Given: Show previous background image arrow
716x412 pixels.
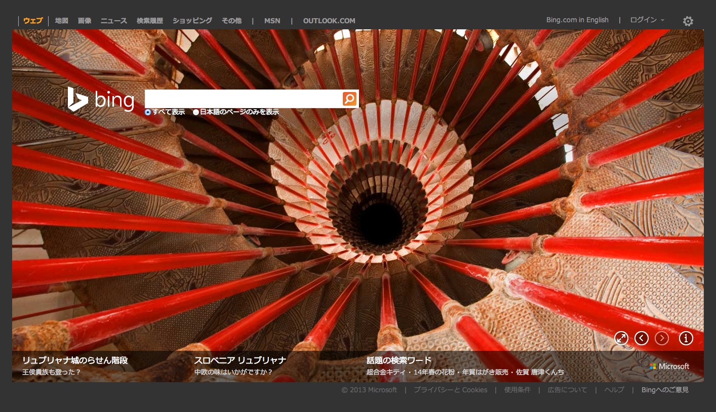Looking at the screenshot, I should tap(642, 338).
